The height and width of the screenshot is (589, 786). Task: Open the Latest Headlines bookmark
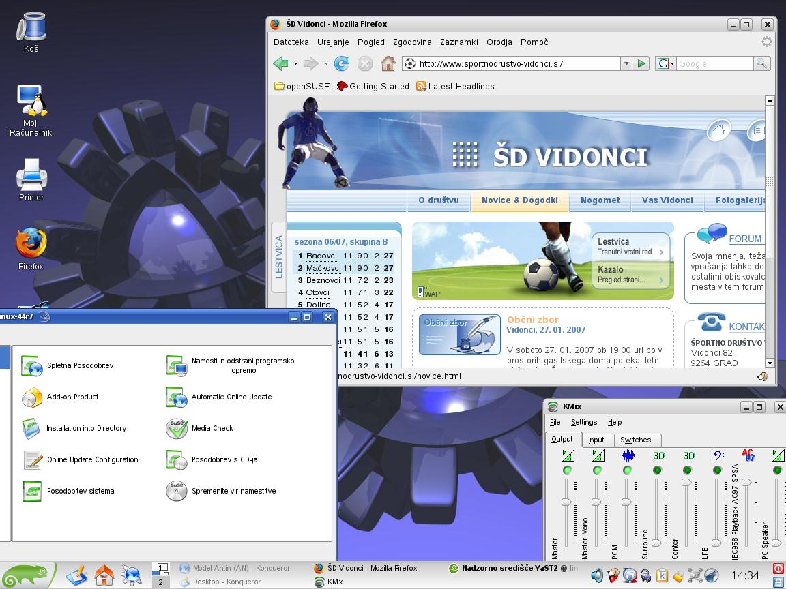[x=455, y=86]
